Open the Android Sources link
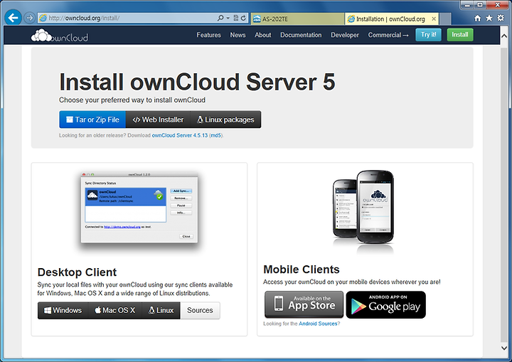512x362 pixels. [318, 324]
